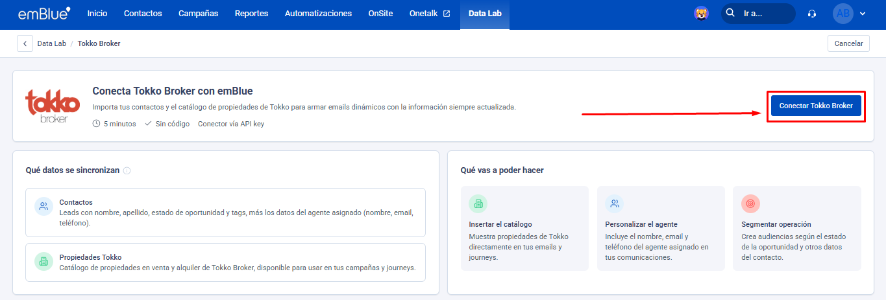Click the Sin código label

173,124
